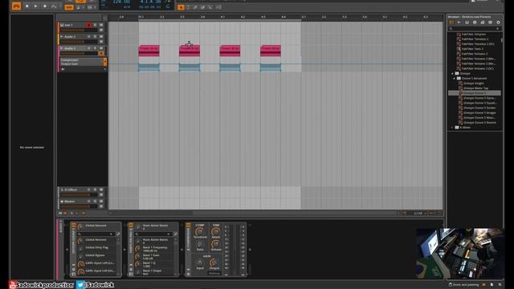Select the first blue automation segment
This screenshot has height=289, width=514.
149,67
